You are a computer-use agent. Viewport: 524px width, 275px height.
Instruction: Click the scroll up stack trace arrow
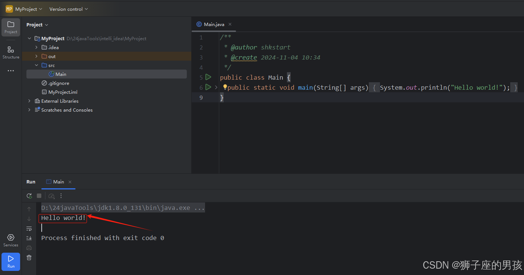pos(29,209)
